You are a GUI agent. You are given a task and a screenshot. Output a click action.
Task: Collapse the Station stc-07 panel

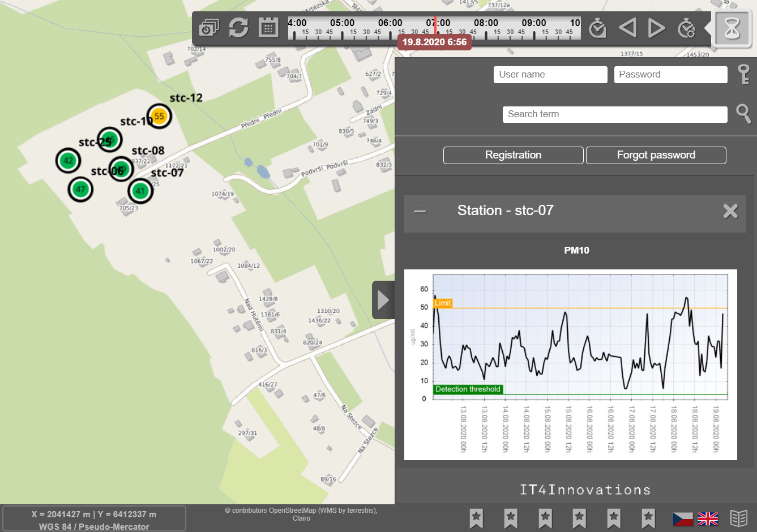420,211
